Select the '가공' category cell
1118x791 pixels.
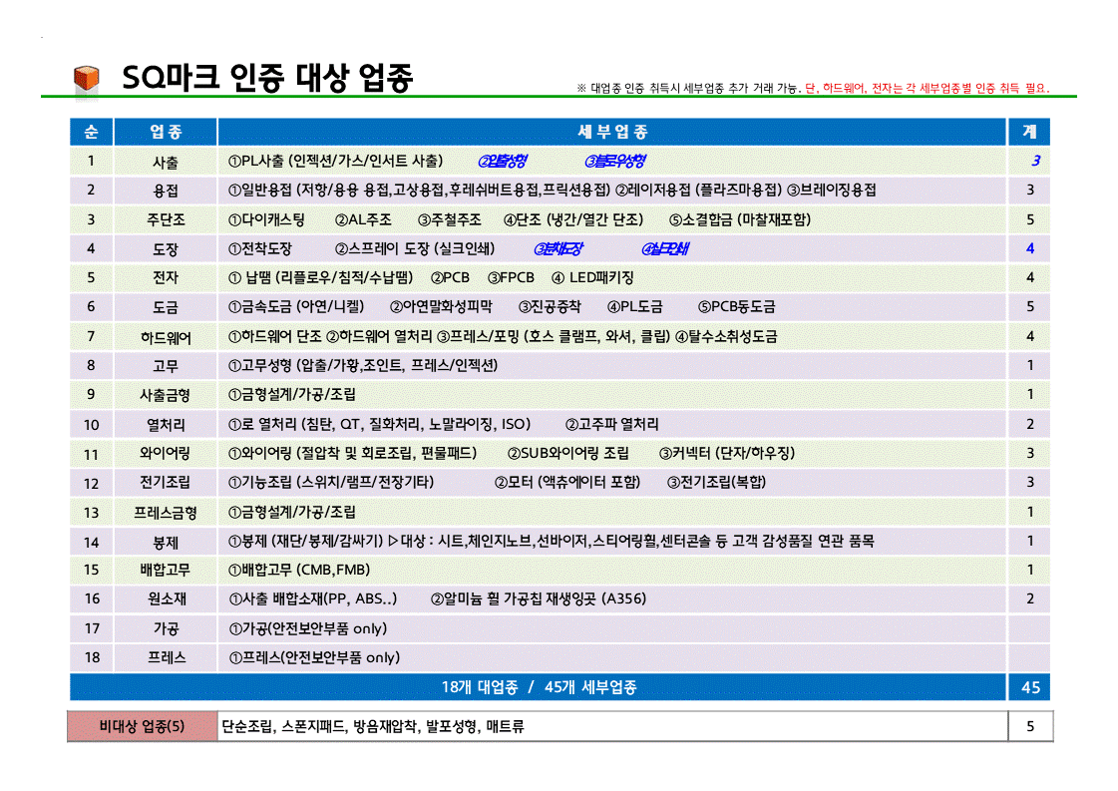click(166, 629)
